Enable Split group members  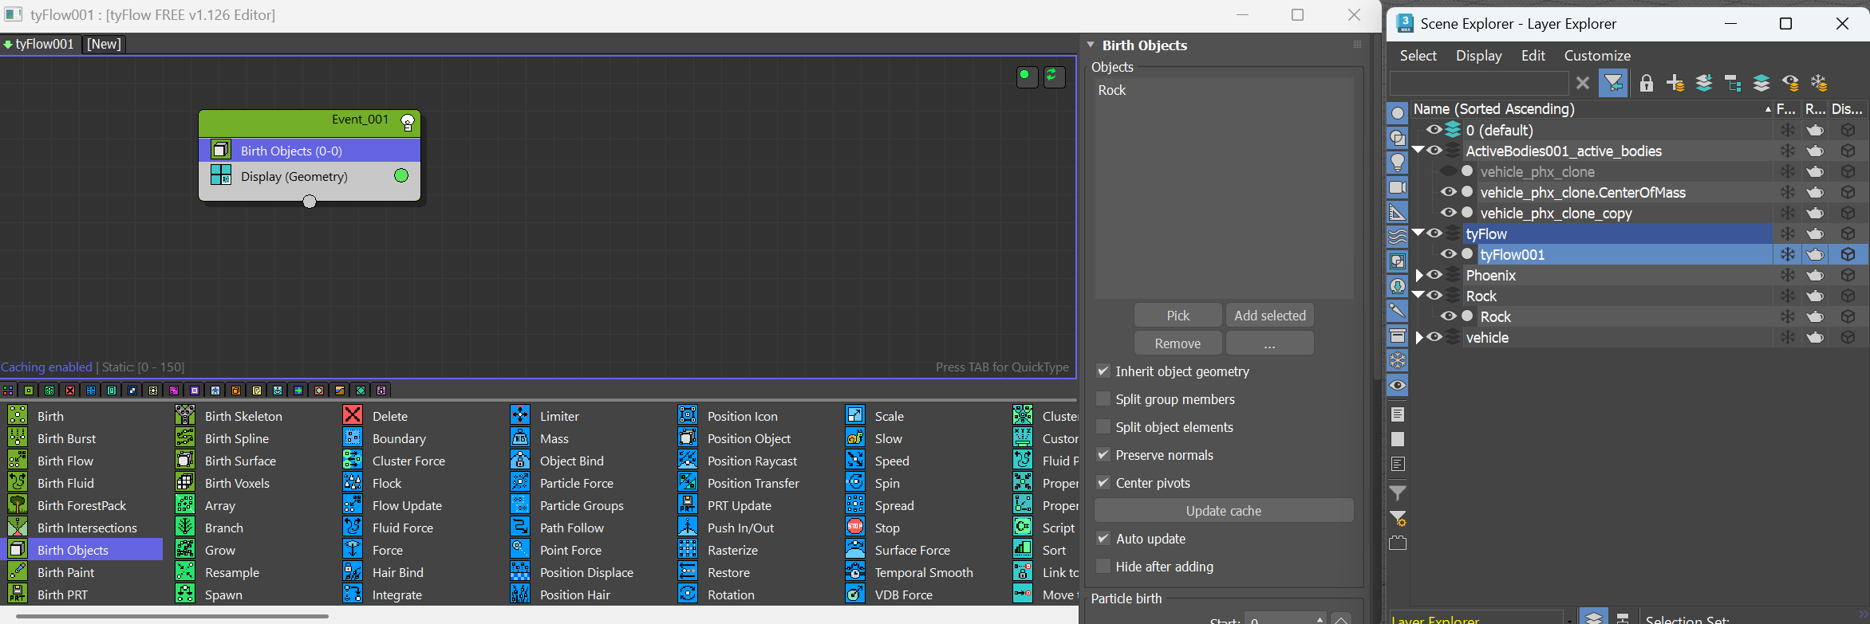click(x=1103, y=399)
